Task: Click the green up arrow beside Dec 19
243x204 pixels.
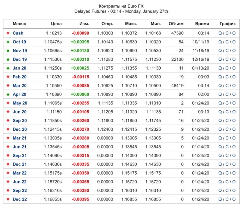Action: click(8, 59)
